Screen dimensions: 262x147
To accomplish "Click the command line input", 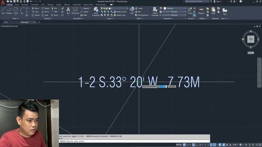I will 135,141.
